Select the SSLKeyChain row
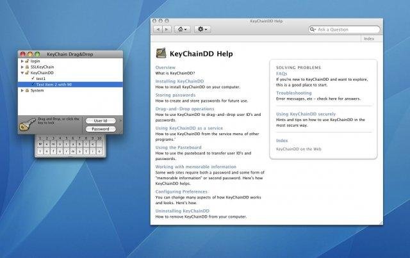 point(70,67)
